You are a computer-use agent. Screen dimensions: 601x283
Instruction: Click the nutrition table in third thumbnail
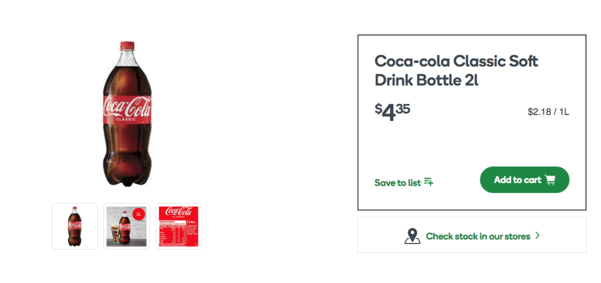click(x=172, y=232)
